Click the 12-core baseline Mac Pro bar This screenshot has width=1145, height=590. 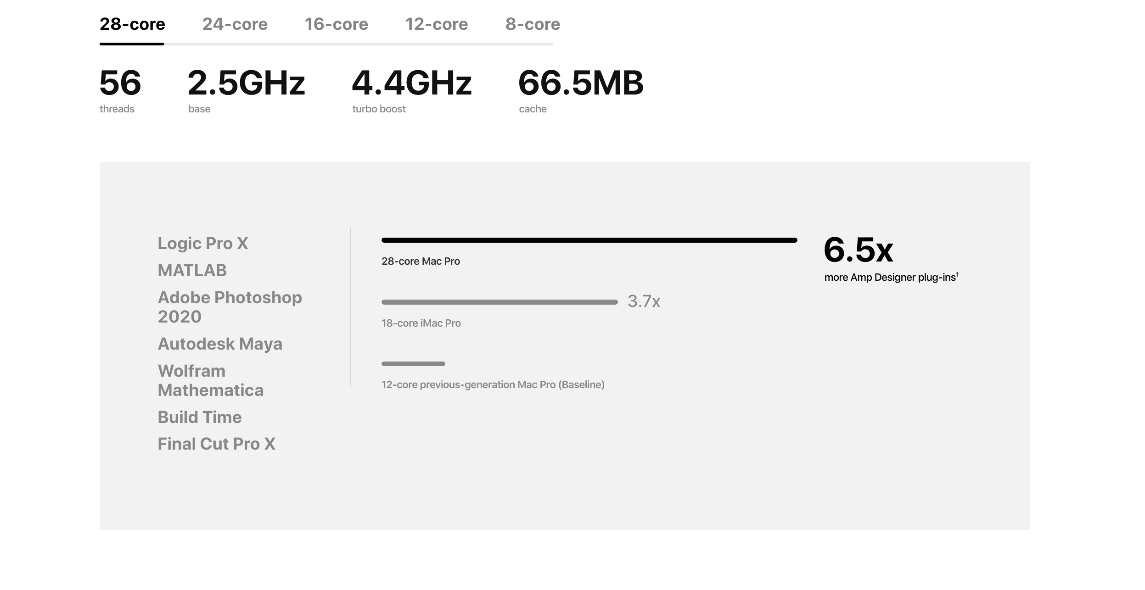click(413, 364)
